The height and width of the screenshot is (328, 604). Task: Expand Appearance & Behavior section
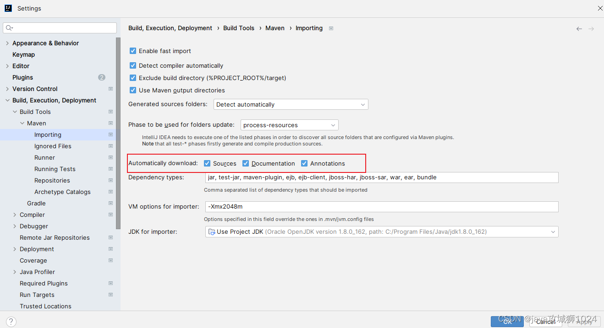(x=7, y=43)
